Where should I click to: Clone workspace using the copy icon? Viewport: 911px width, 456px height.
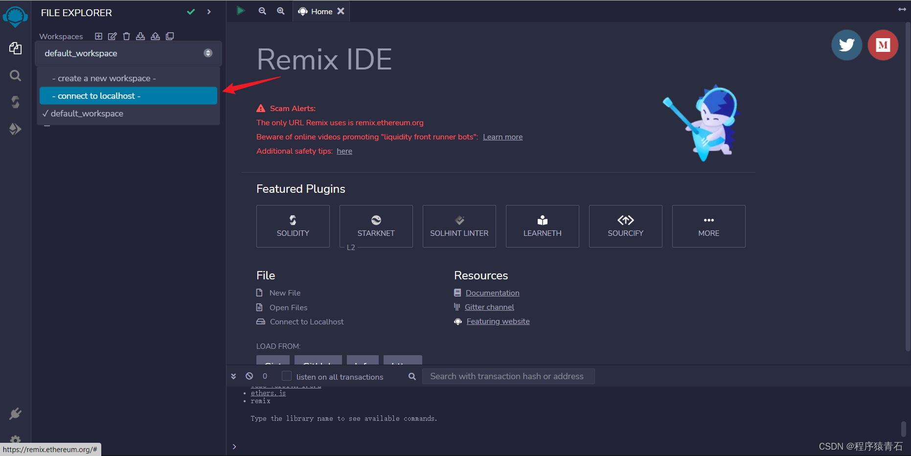point(170,36)
